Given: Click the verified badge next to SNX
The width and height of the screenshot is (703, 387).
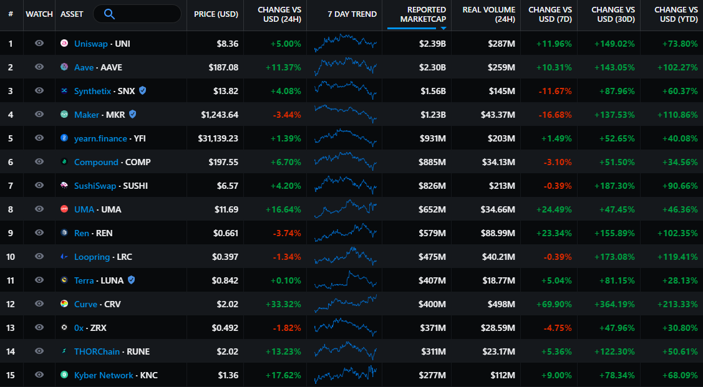Looking at the screenshot, I should [143, 91].
